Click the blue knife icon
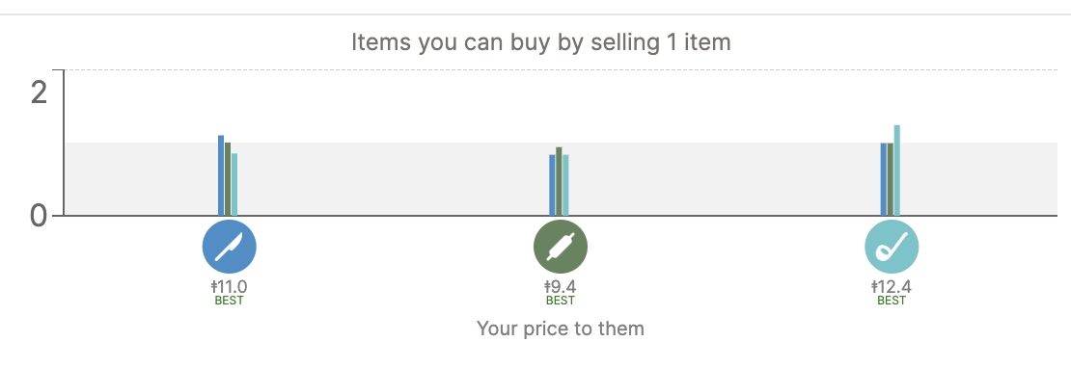 click(229, 247)
